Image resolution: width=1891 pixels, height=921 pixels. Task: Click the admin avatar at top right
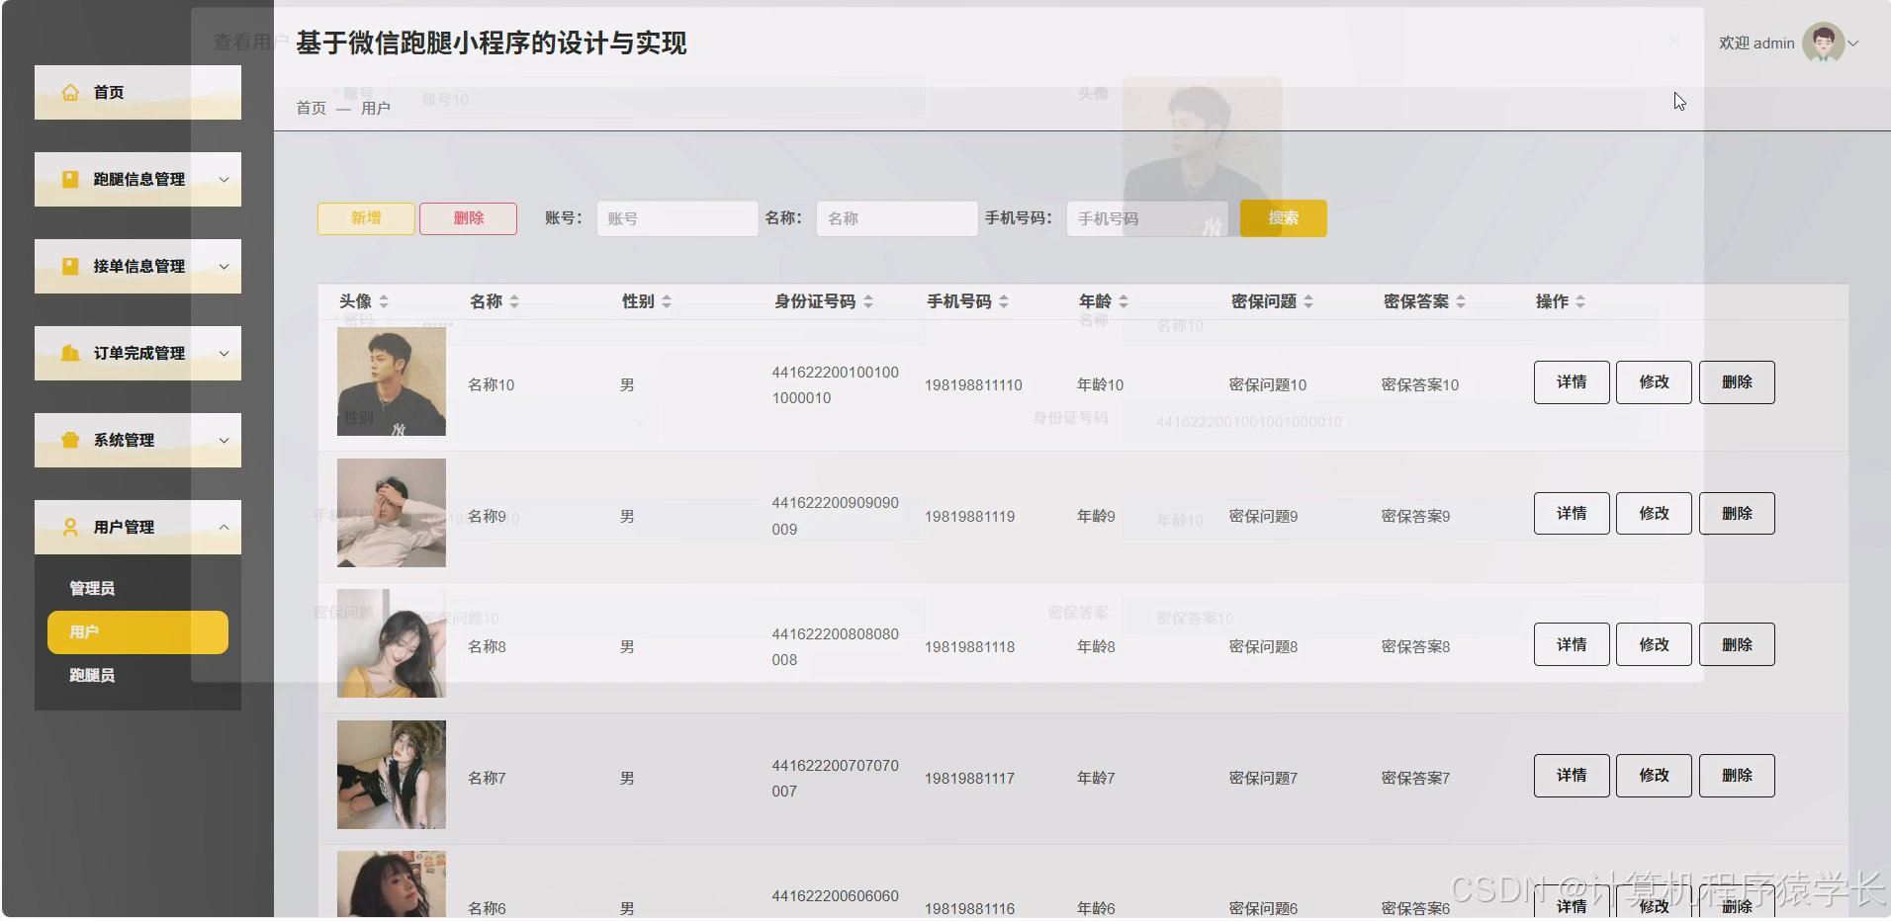[1823, 42]
